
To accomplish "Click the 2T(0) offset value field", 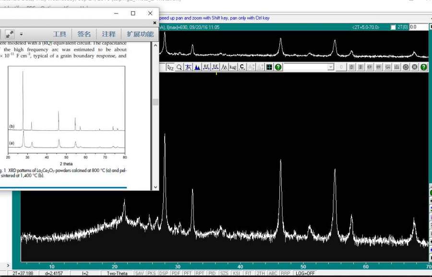I will pyautogui.click(x=418, y=27).
